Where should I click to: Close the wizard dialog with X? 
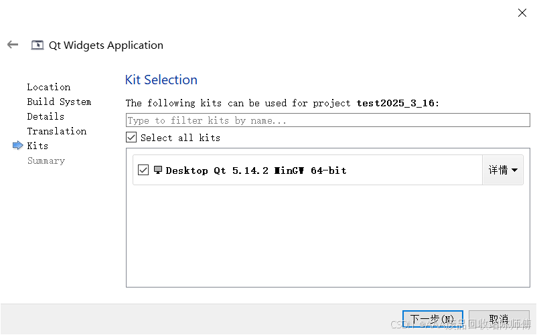click(522, 13)
